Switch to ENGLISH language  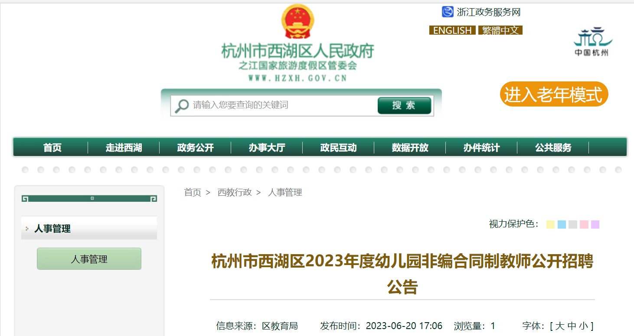pyautogui.click(x=452, y=30)
